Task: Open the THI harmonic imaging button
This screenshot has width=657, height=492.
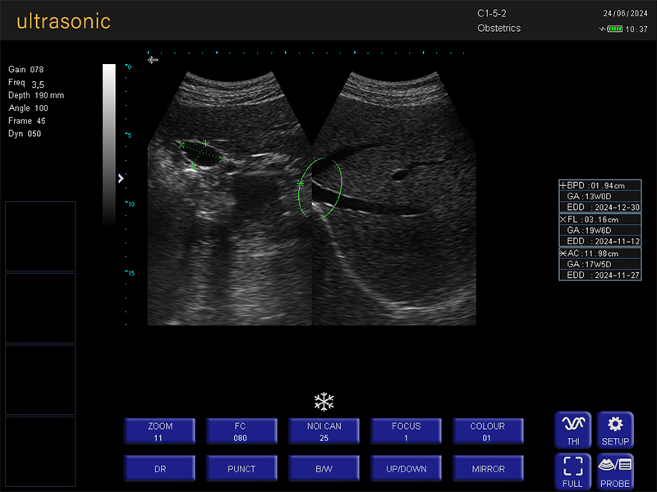Action: [572, 430]
